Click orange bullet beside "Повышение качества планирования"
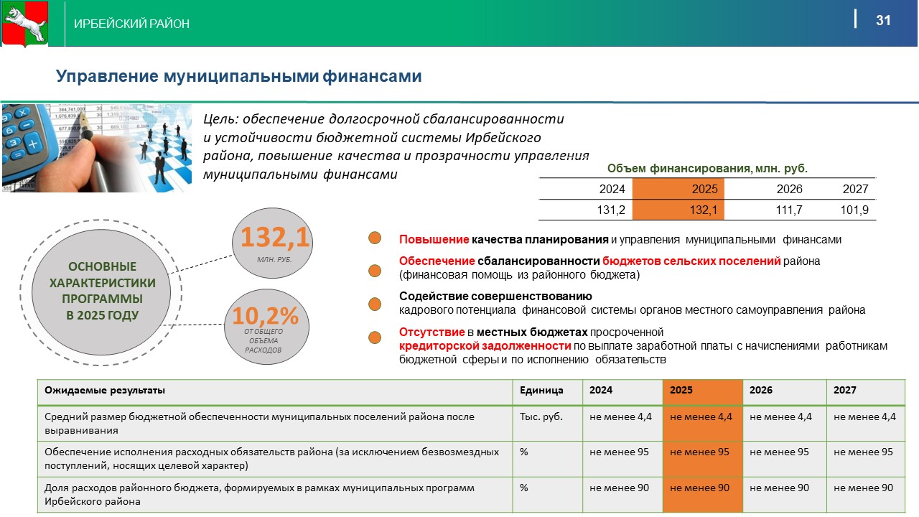Screen dimensions: 919x517 [374, 239]
